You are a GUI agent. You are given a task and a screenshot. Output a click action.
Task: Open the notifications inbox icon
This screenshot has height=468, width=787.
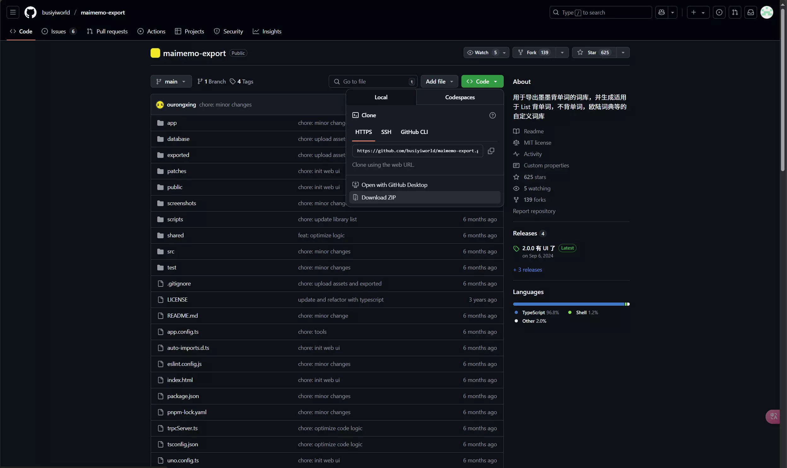coord(751,12)
